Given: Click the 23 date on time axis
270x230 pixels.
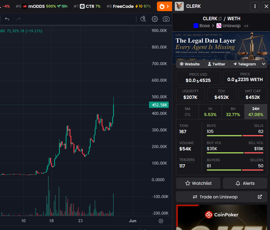Looking at the screenshot, I should (x=80, y=221).
